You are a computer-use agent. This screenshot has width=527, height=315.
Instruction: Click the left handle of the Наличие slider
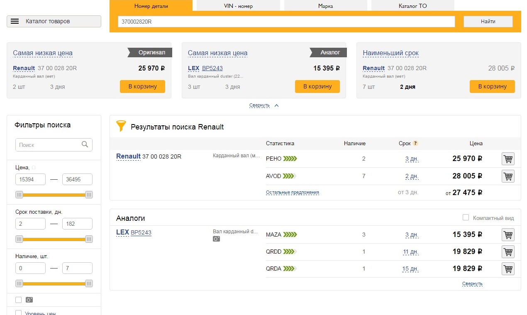point(19,283)
